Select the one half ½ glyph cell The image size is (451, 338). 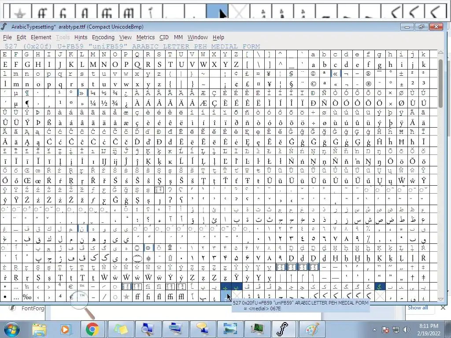(104, 103)
